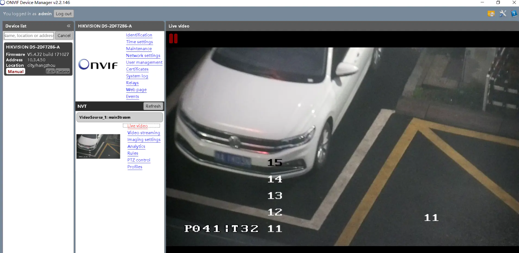
Task: Open Video streaming settings
Action: click(x=144, y=133)
